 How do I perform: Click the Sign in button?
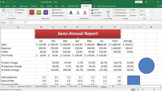tap(138, 2)
